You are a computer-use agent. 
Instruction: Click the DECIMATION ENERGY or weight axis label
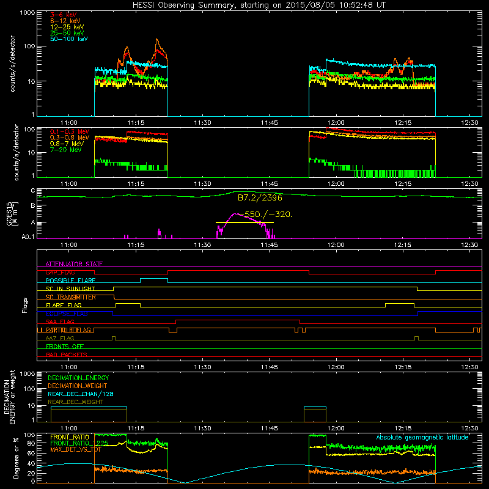(x=9, y=397)
